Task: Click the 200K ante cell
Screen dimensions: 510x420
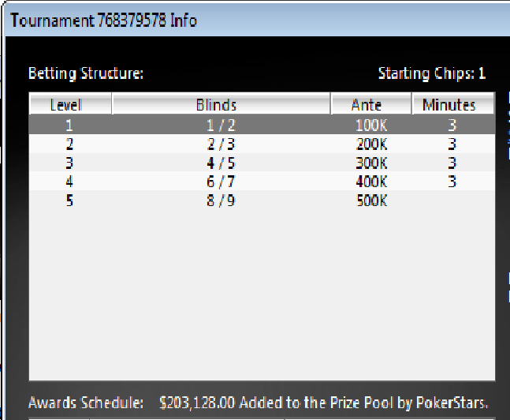Action: (370, 144)
